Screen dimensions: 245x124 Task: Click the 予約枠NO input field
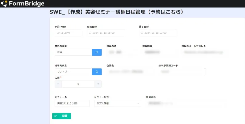tap(68, 33)
